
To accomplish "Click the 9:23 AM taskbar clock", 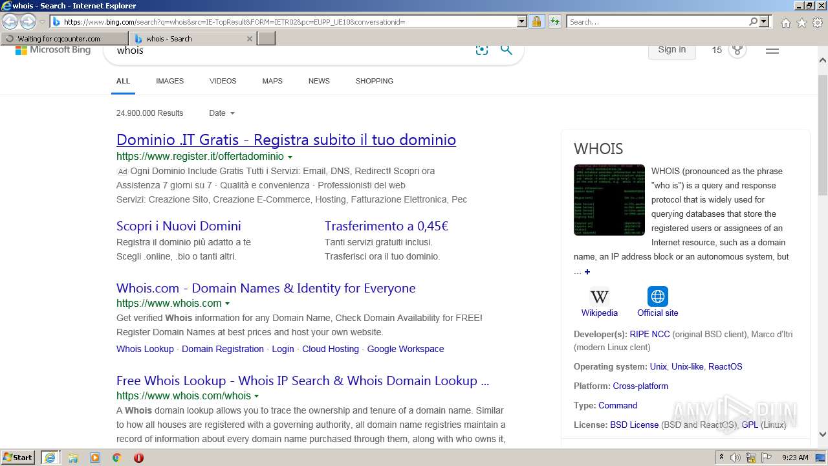I will [795, 458].
